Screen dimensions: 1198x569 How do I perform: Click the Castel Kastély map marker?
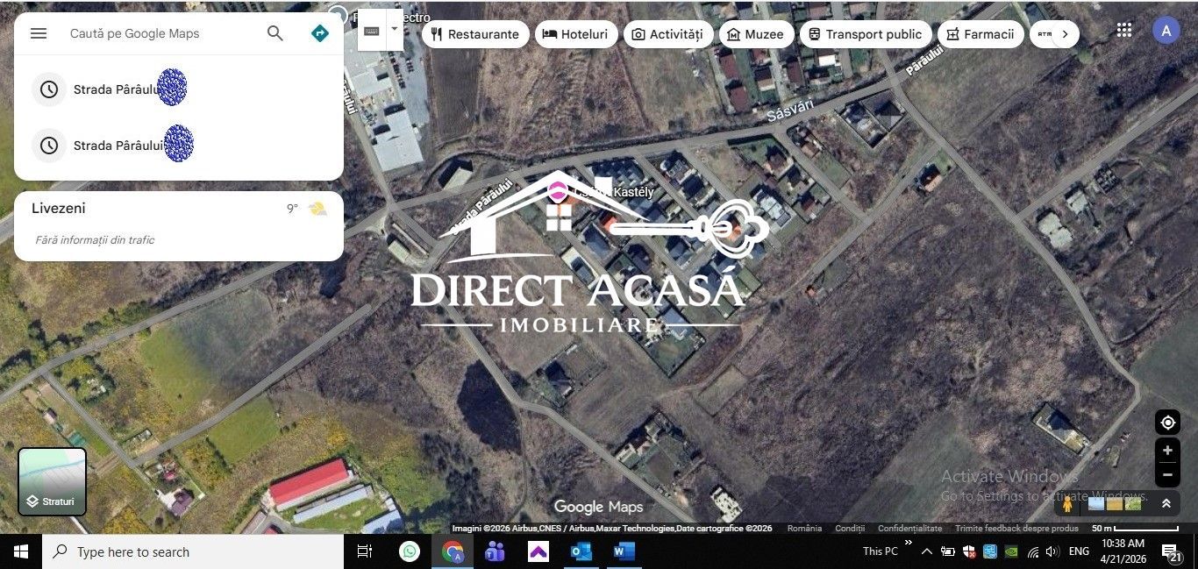[558, 190]
